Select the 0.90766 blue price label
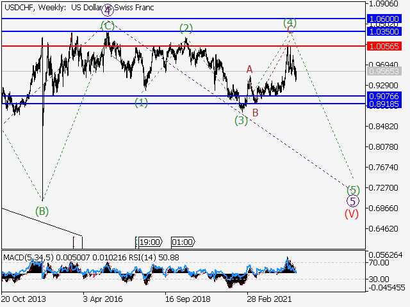Screen dimensions: 410x307 pyautogui.click(x=384, y=96)
